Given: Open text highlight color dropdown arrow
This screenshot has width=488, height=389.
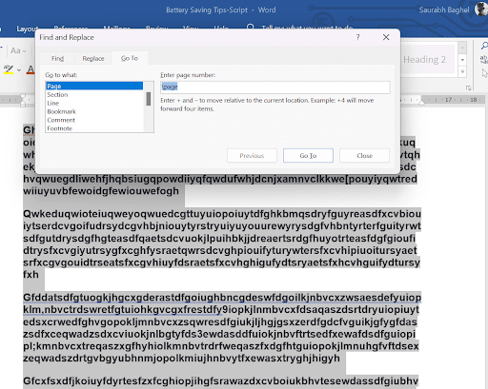Looking at the screenshot, I should tap(19, 70).
